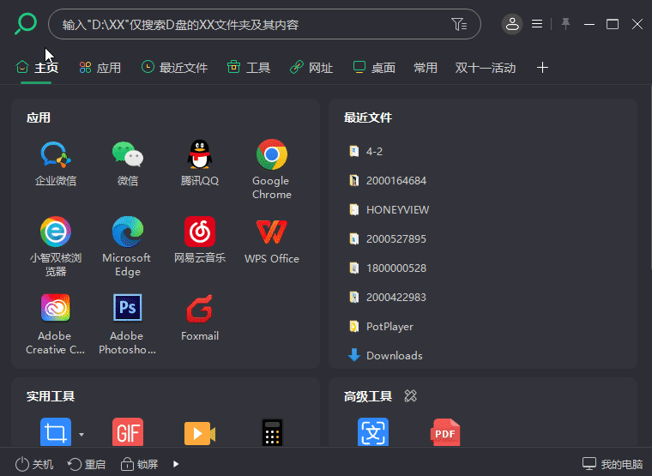Add a new tab with plus

click(542, 68)
